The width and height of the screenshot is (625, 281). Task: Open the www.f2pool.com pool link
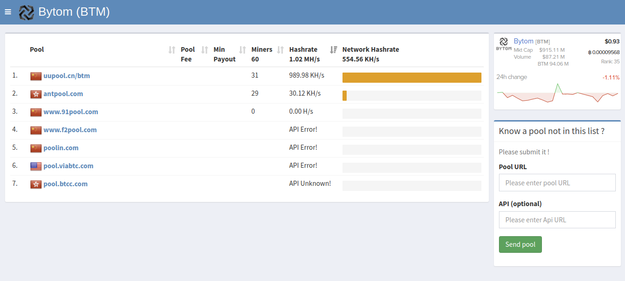click(70, 130)
